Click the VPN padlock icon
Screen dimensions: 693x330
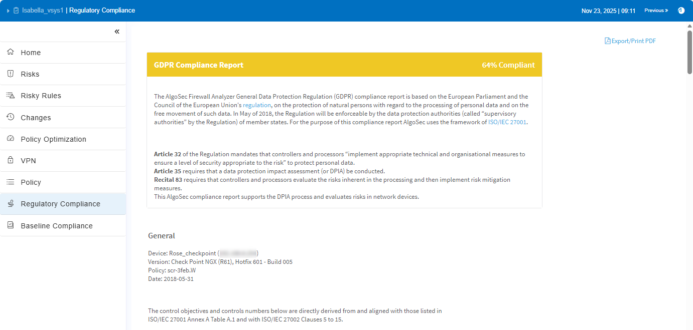(11, 160)
